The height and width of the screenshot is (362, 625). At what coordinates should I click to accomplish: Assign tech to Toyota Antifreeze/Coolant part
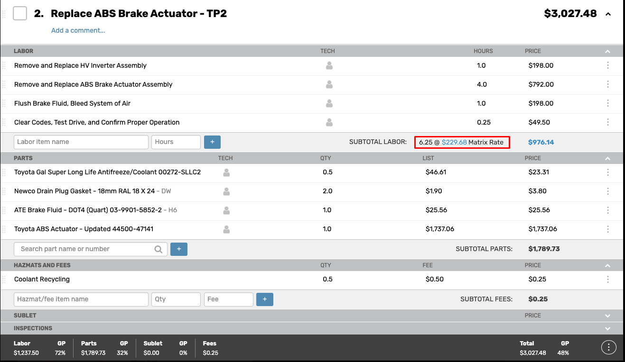pyautogui.click(x=226, y=172)
